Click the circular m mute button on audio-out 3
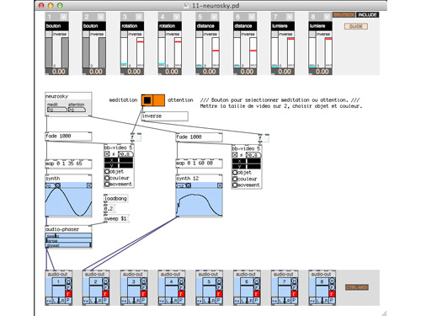The height and width of the screenshot is (316, 421). pos(144,281)
